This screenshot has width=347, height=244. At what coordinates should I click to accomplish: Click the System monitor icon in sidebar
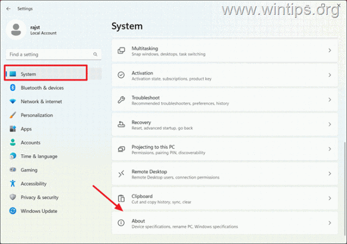point(13,74)
